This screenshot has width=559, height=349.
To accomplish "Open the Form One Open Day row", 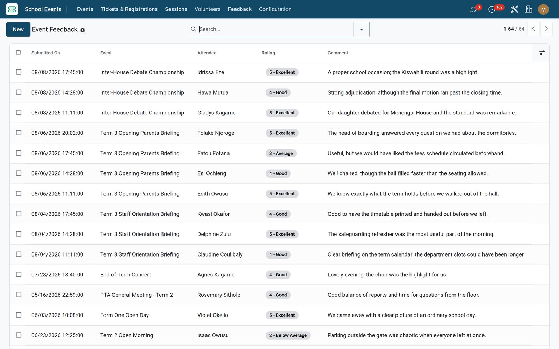I will (279, 315).
